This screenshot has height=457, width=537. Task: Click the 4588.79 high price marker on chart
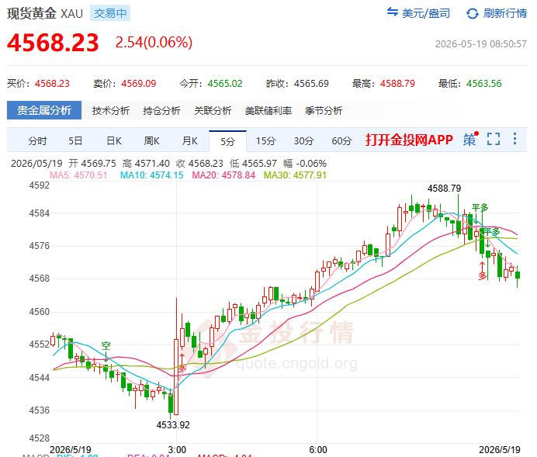444,189
